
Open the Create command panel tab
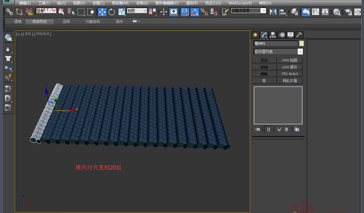coord(255,35)
